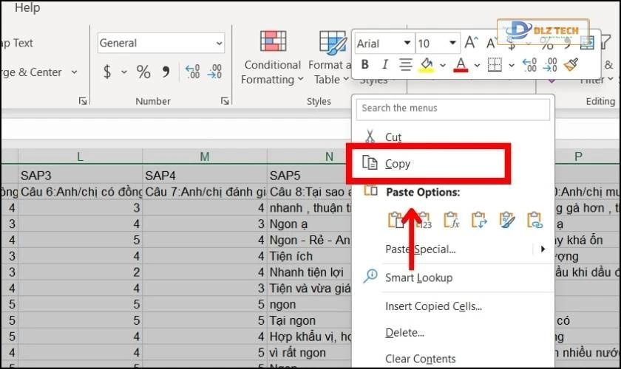Click Paste Transpose icon in Paste Options

(x=479, y=219)
